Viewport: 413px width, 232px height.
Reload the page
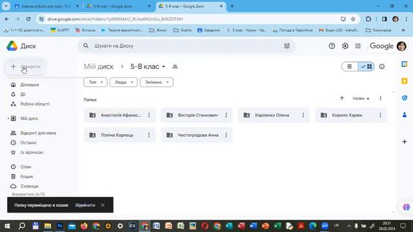(28, 19)
